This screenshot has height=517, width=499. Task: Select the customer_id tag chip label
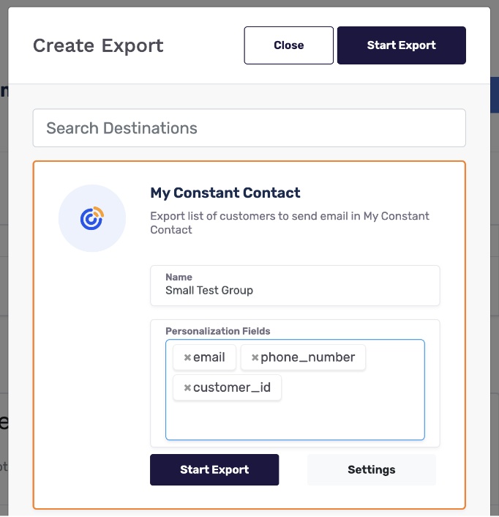(232, 387)
